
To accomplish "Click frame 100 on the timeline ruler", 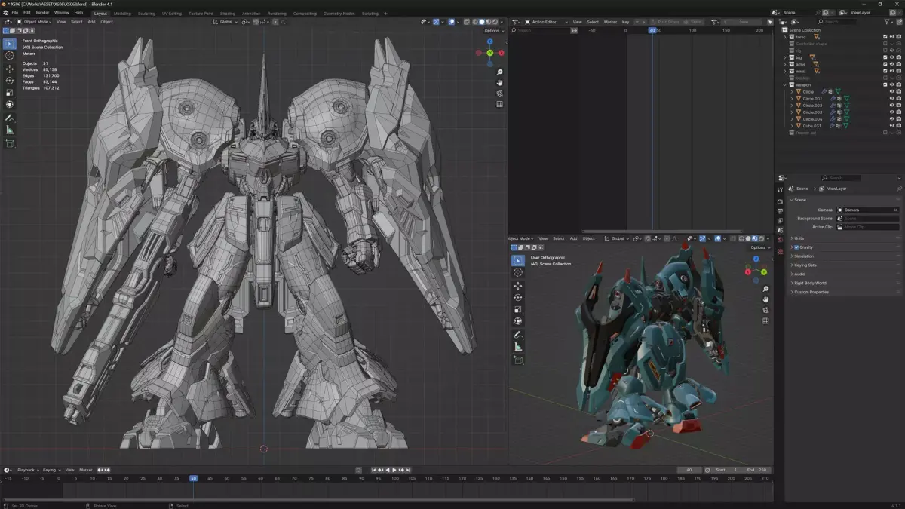I will [394, 478].
